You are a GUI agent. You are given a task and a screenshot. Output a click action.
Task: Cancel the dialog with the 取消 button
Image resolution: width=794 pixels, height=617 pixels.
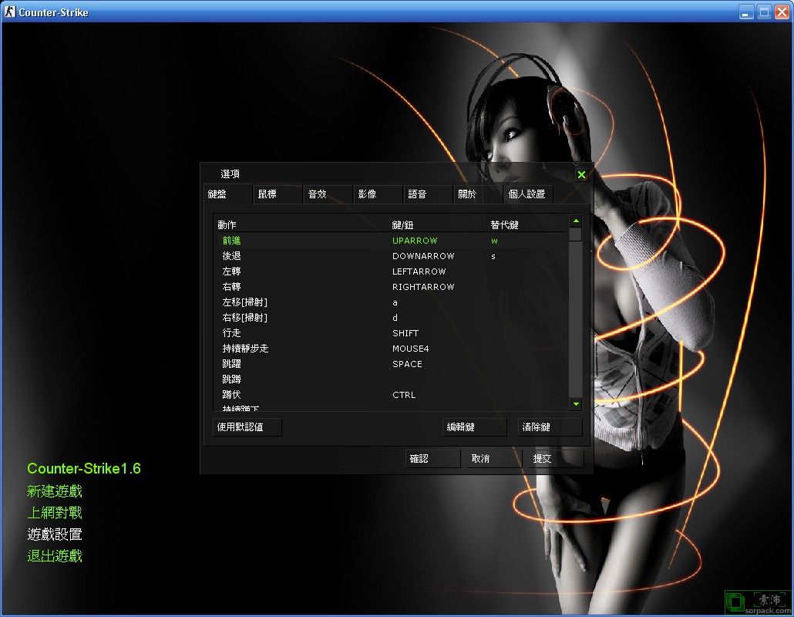pos(493,457)
